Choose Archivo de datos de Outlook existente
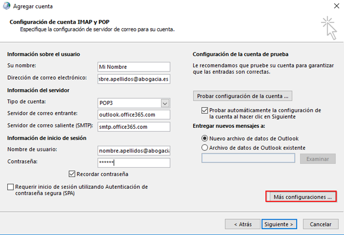This screenshot has width=344, height=235. coord(204,148)
